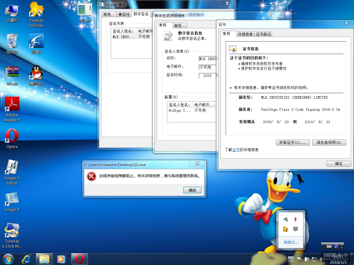Image resolution: width=354 pixels, height=265 pixels.
Task: Click the help button in 数字签名详细信息 dialog
Action: (271, 14)
